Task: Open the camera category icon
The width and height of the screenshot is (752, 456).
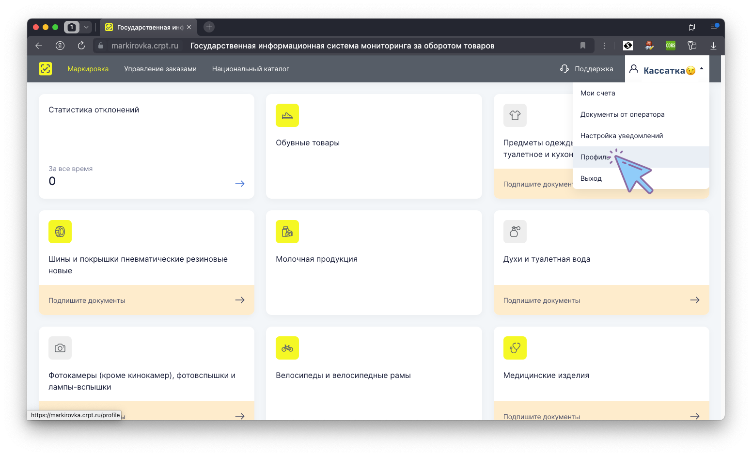Action: tap(60, 348)
